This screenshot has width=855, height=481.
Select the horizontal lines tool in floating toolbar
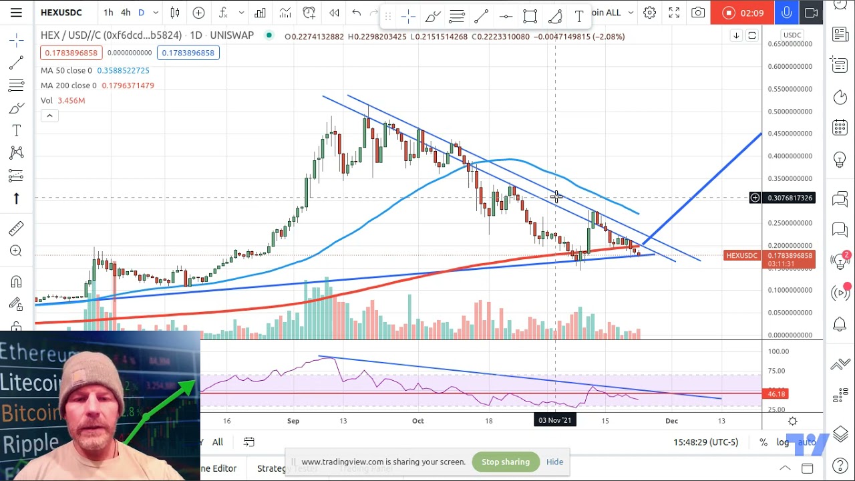(x=457, y=16)
